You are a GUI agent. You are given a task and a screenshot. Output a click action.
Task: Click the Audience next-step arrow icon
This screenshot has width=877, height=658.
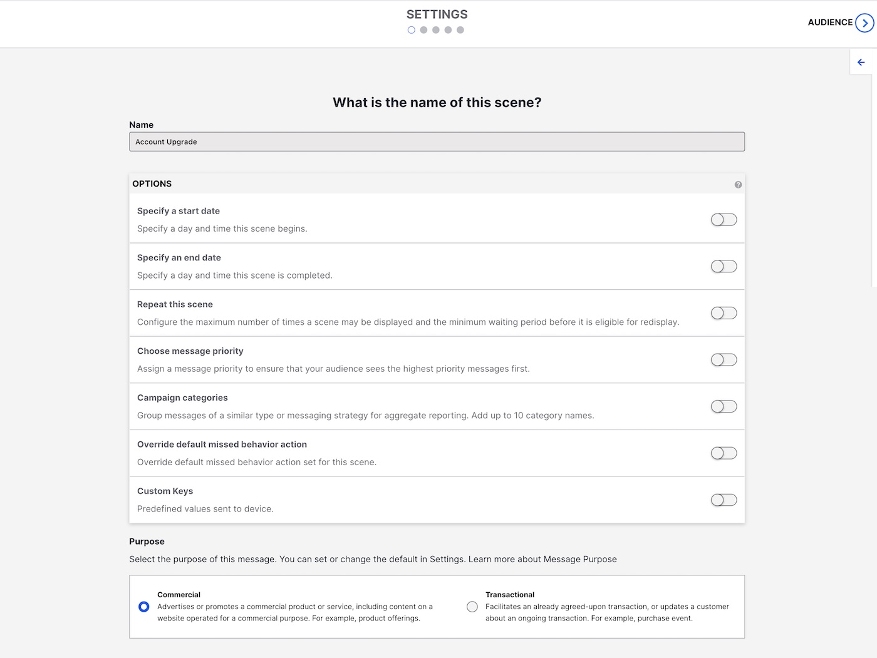coord(864,23)
